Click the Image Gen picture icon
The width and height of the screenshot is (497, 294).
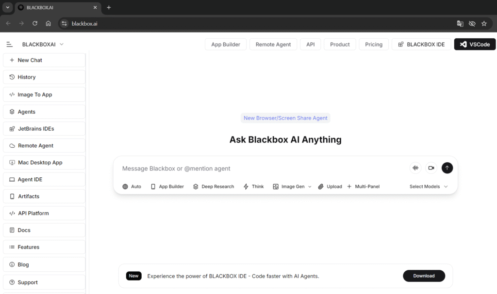pyautogui.click(x=276, y=187)
